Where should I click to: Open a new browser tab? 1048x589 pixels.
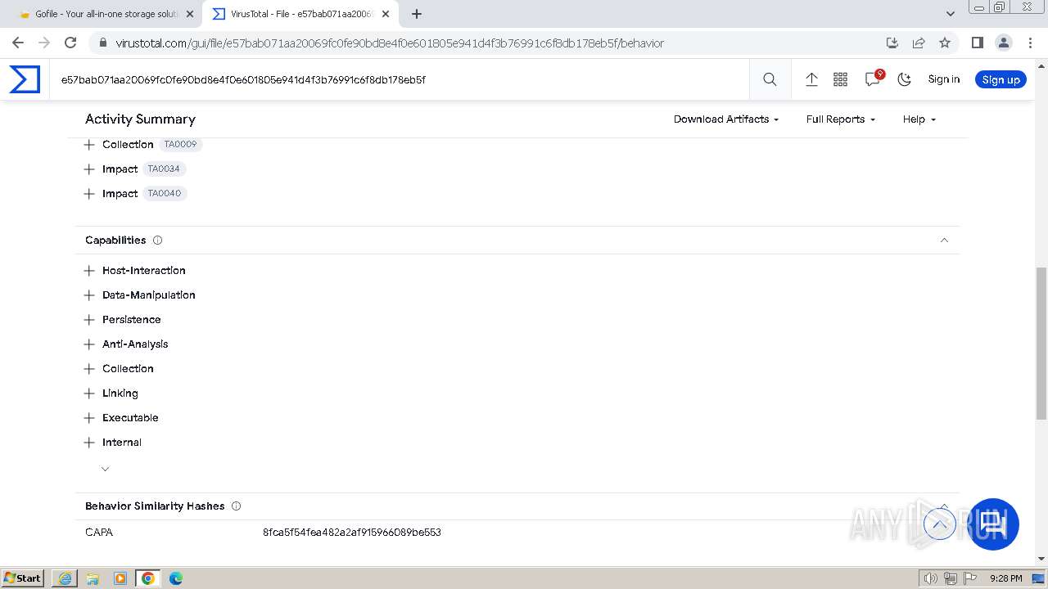417,14
